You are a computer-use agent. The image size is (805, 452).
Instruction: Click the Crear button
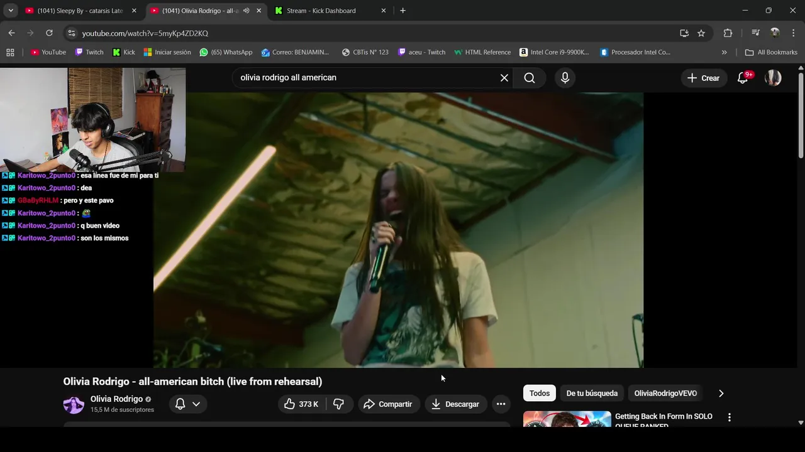coord(703,78)
